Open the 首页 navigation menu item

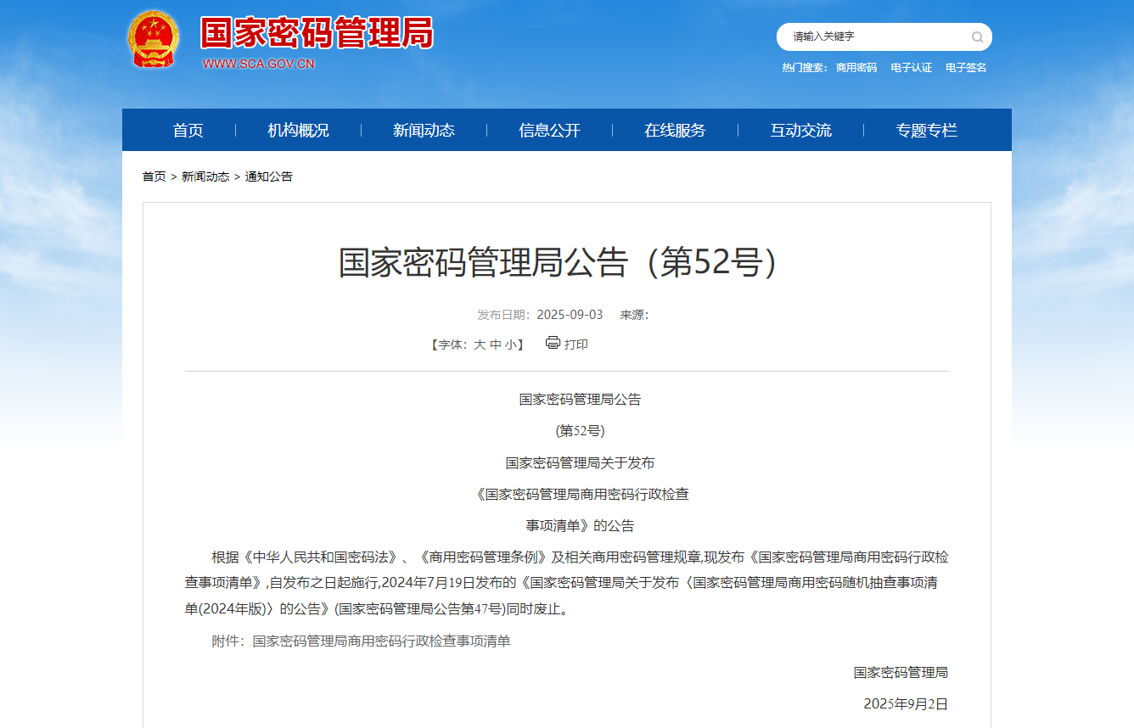pos(188,131)
